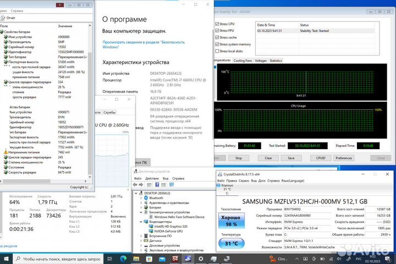
Task: Expand Дисковые устройства category
Action: [x=141, y=245]
